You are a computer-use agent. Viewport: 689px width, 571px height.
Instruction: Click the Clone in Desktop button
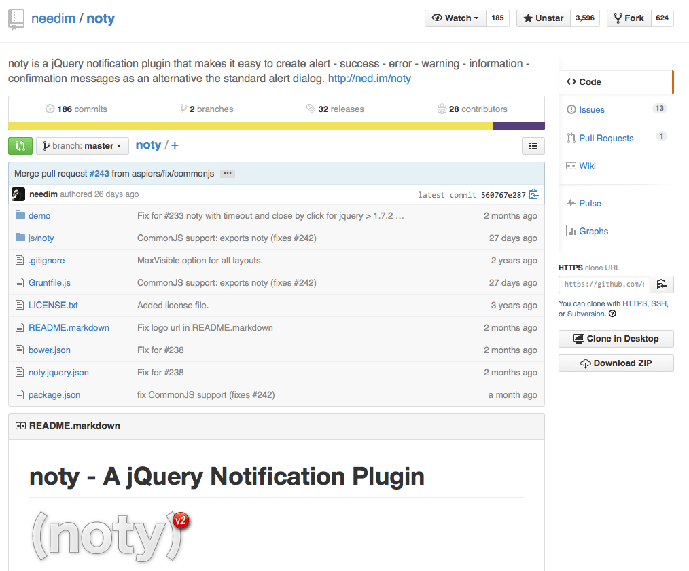coord(616,339)
